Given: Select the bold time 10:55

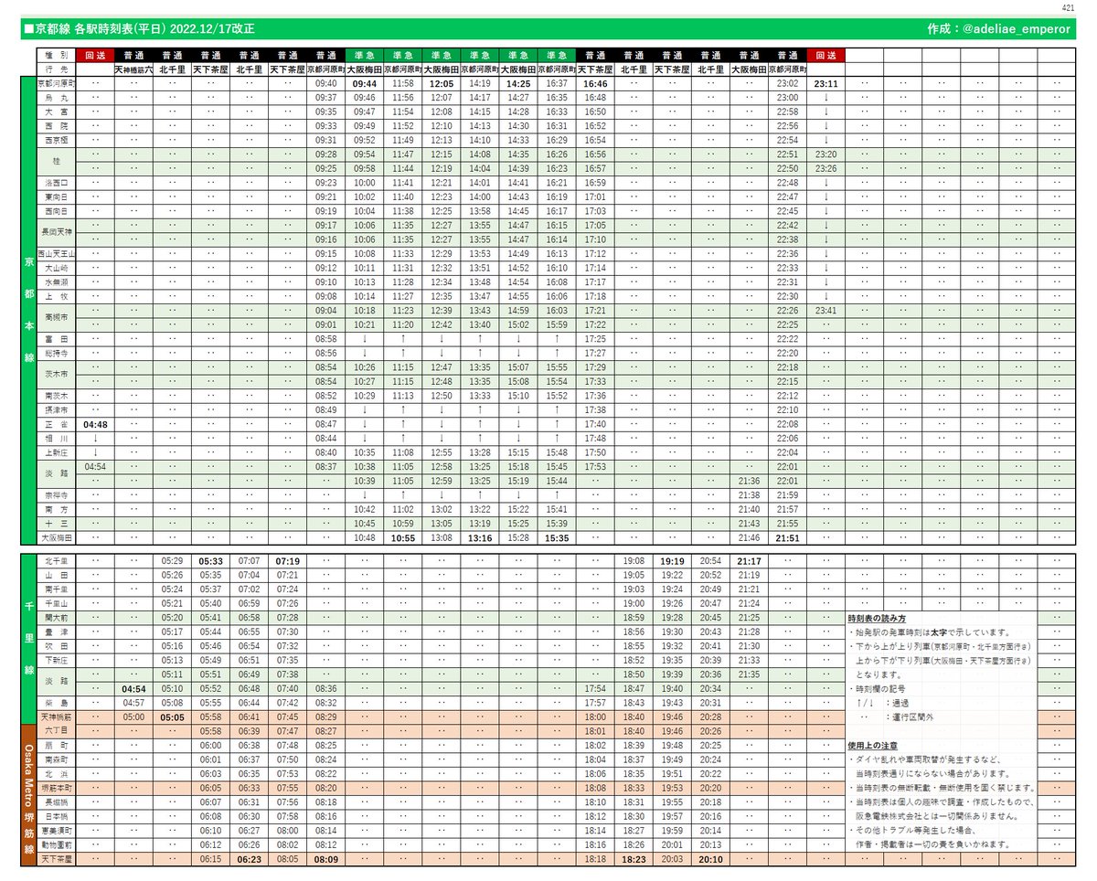Looking at the screenshot, I should point(403,537).
